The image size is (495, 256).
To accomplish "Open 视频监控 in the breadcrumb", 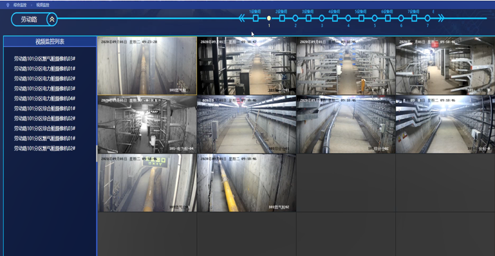I will coord(42,5).
